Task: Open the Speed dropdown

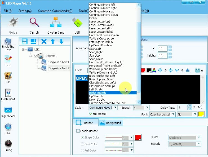Action: 147,108
